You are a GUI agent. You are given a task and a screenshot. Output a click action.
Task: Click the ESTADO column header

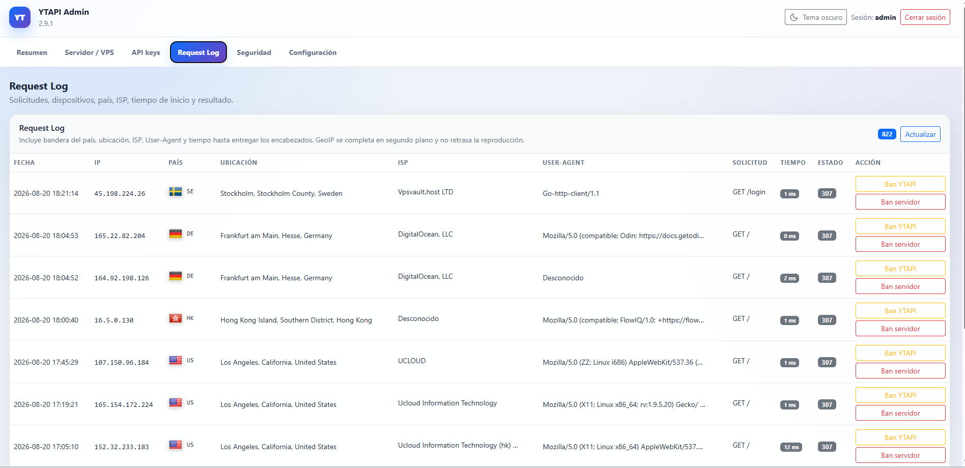(831, 163)
